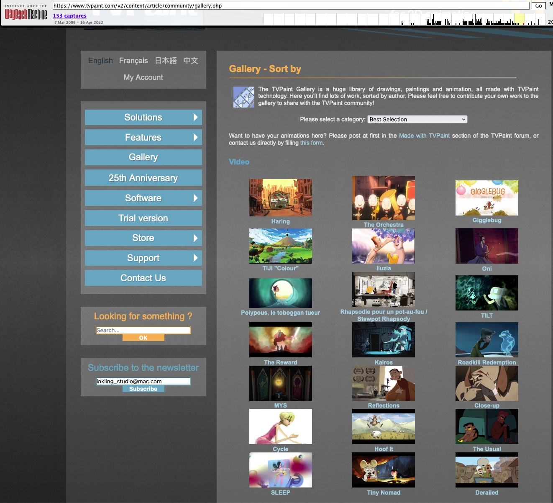Click the Wayback URL address field
This screenshot has width=553, height=503.
point(291,6)
